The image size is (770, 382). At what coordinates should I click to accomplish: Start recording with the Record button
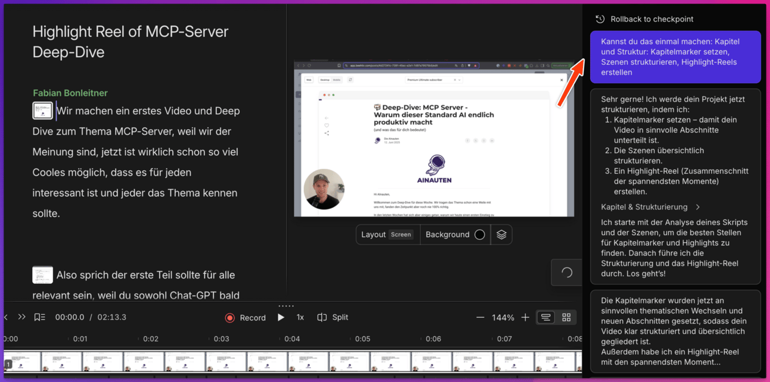(x=246, y=318)
